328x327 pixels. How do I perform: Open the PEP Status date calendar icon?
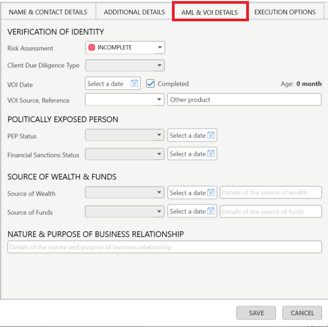[211, 135]
